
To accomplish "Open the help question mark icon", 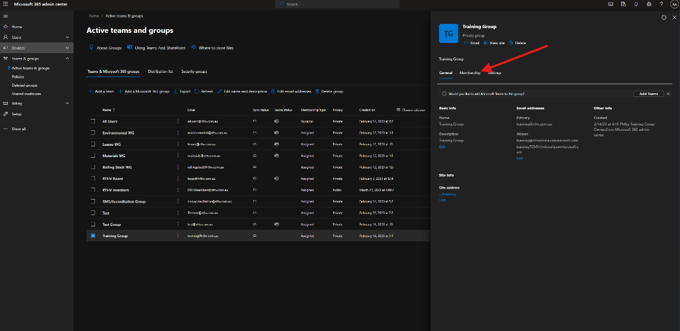I will (661, 4).
